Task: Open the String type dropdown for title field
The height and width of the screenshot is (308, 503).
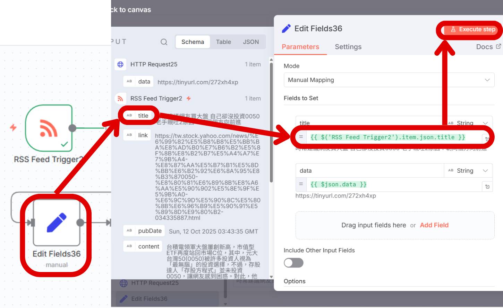Action: 468,123
